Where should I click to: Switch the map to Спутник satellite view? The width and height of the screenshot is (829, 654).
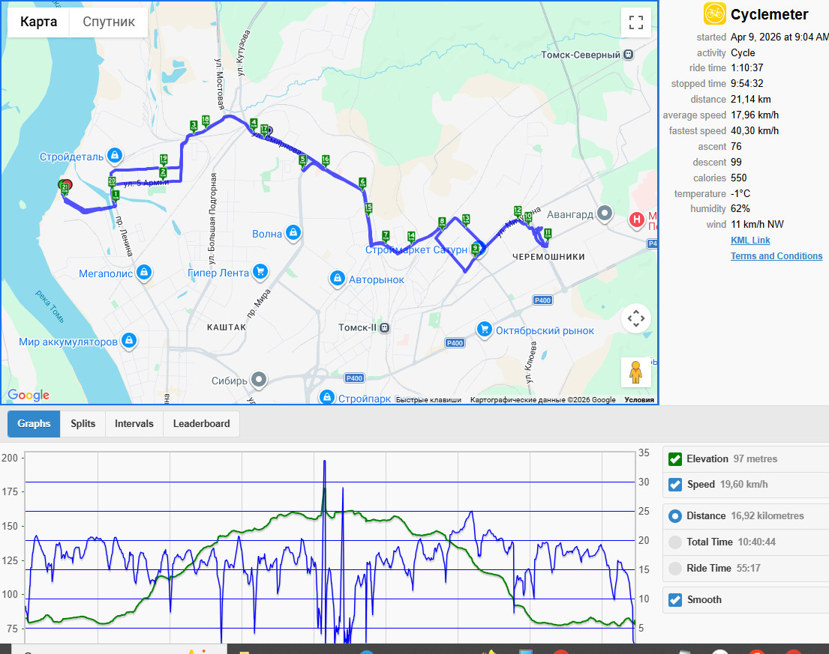pyautogui.click(x=109, y=22)
